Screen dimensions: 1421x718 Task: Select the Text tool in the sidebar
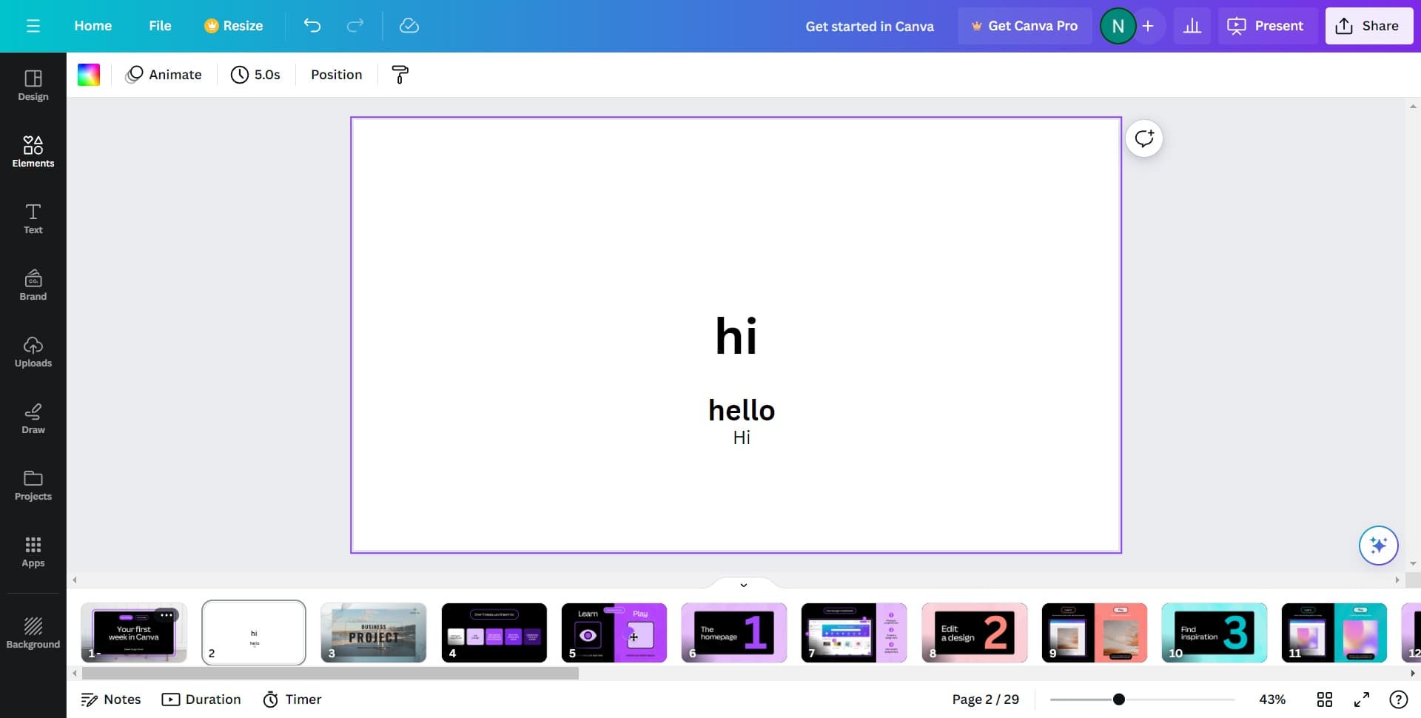(33, 218)
